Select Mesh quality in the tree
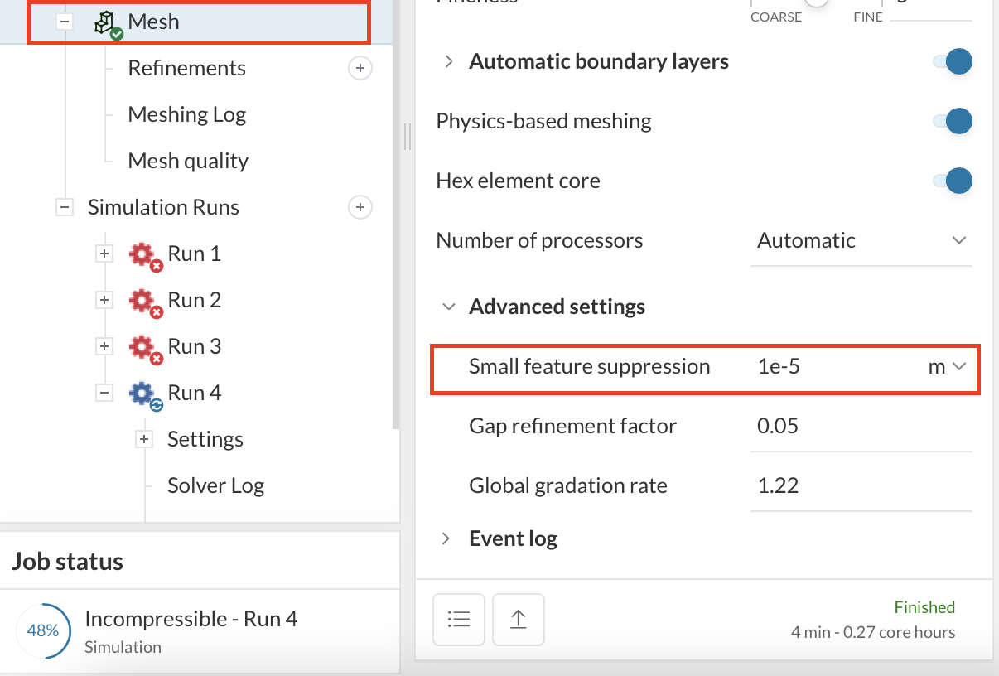999x676 pixels. coord(188,162)
